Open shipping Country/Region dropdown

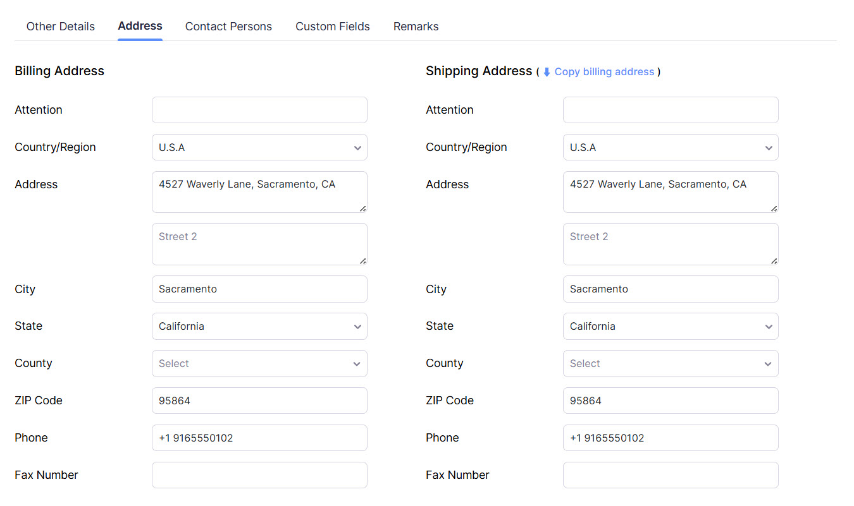[671, 147]
